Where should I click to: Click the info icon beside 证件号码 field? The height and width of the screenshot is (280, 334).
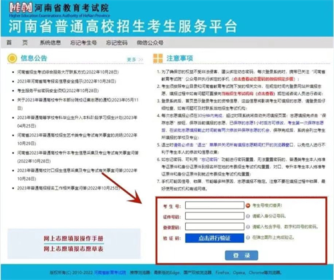click(248, 216)
